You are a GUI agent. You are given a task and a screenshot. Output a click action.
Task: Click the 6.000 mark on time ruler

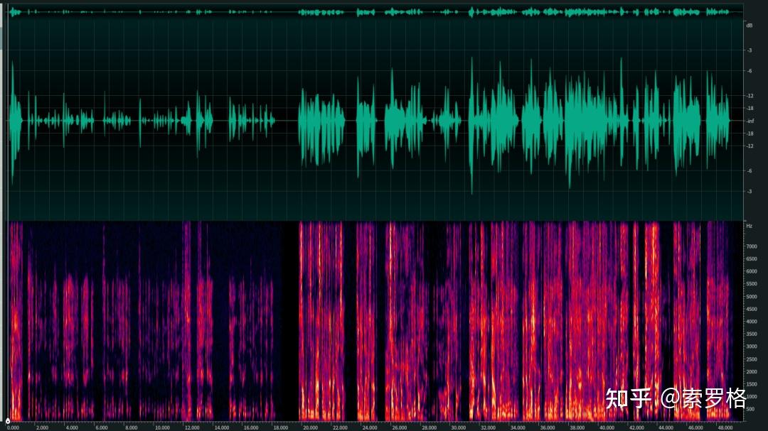pyautogui.click(x=102, y=427)
